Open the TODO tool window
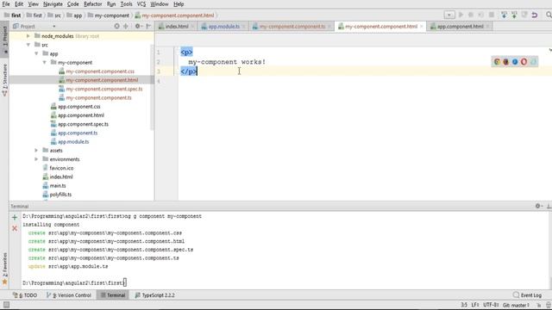 (x=25, y=295)
